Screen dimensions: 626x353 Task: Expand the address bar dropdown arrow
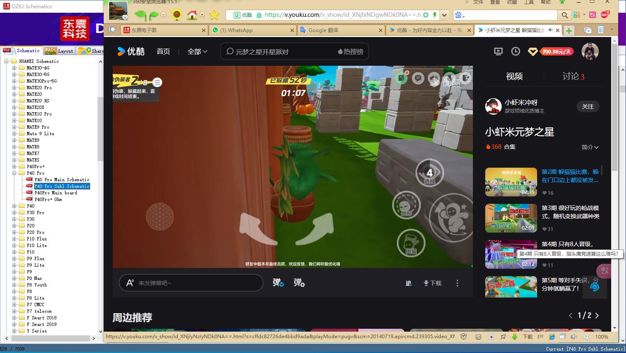click(x=444, y=15)
